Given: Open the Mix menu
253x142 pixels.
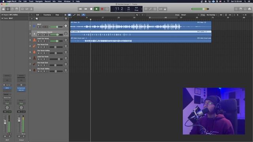Looking at the screenshot, I should (x=54, y=1).
